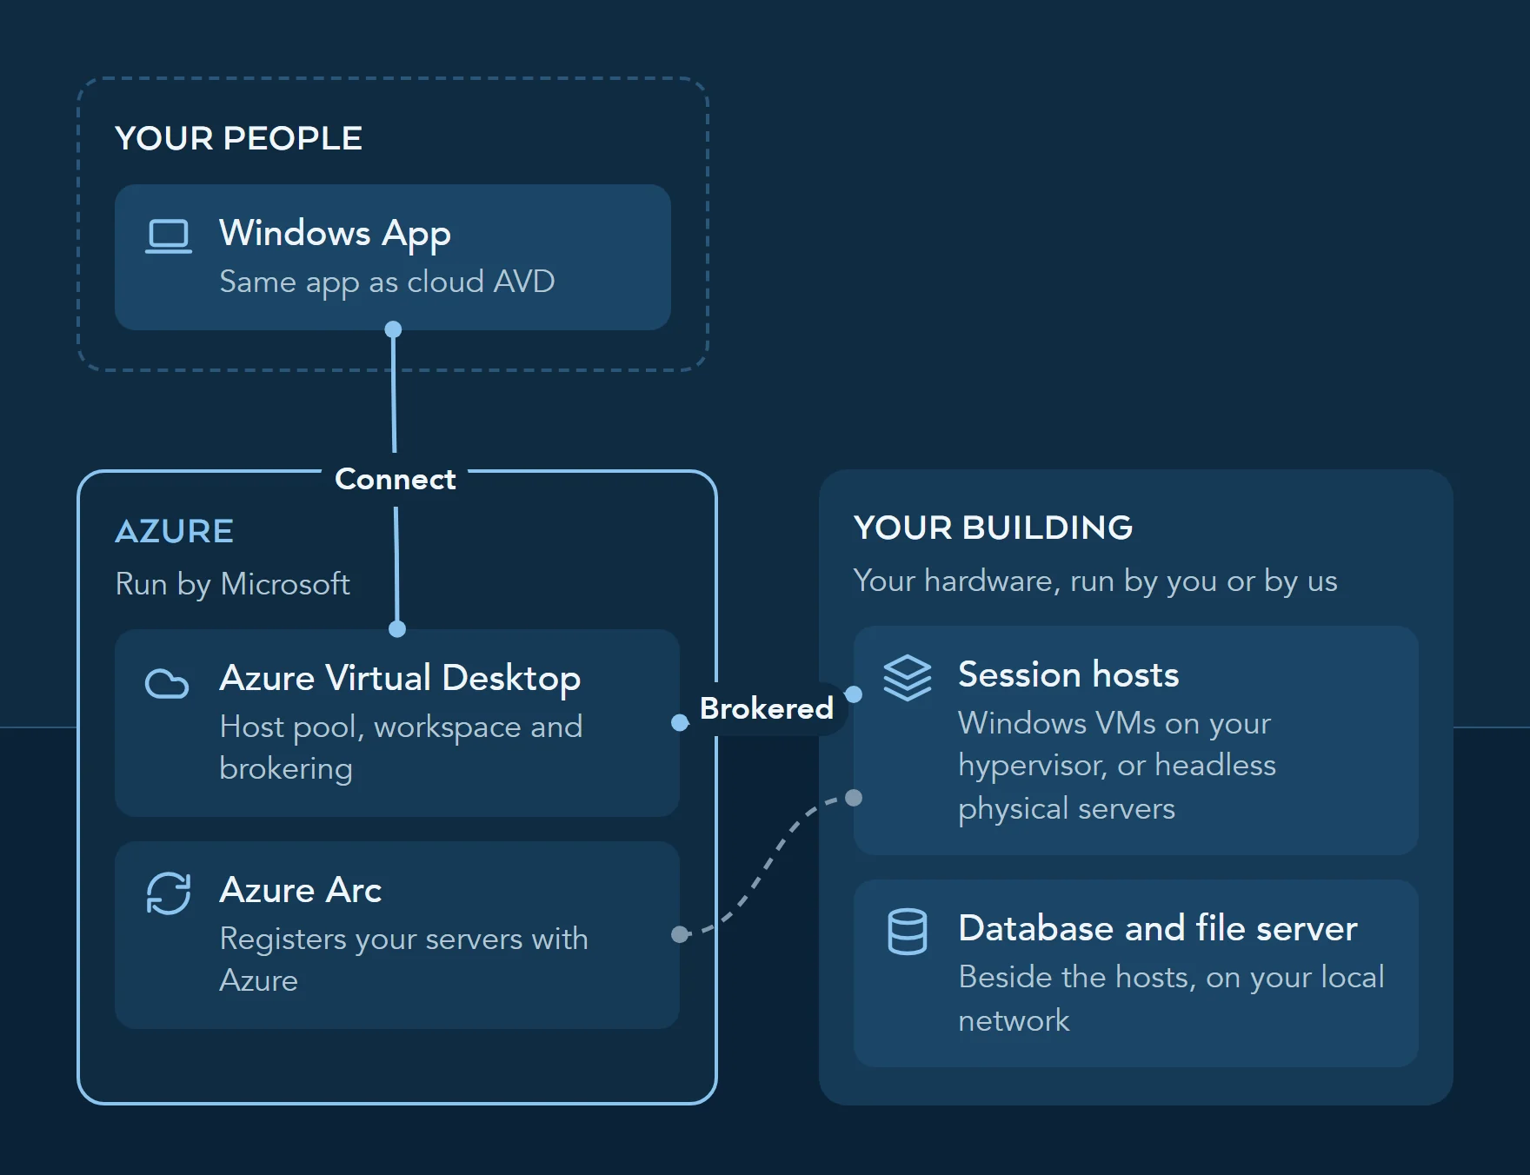Click the cloud icon for Azure Virtual Desktop
This screenshot has height=1175, width=1530.
167,683
